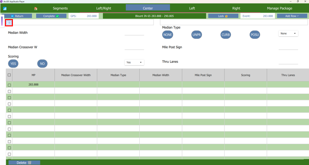
Task: Click the Scoring column header
Action: tap(246, 75)
